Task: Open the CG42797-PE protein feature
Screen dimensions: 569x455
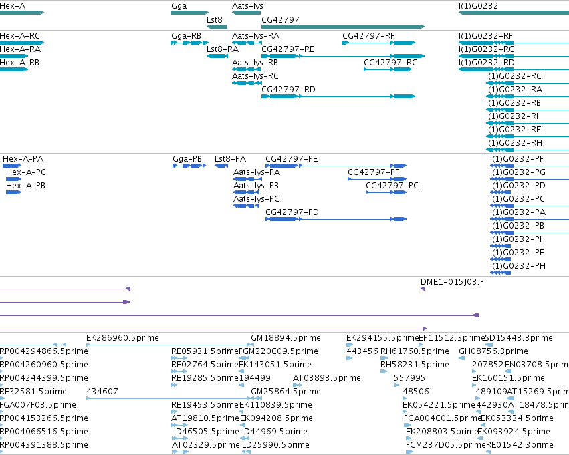Action: 336,166
